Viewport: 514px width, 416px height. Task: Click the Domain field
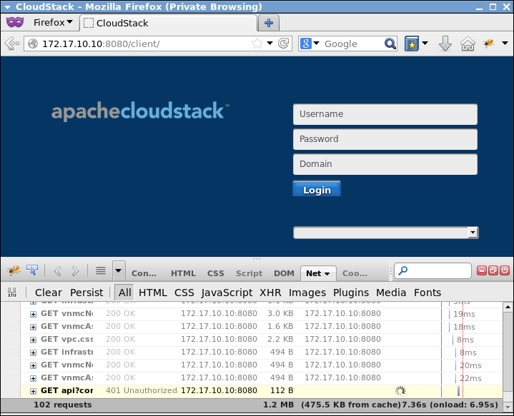coord(385,164)
